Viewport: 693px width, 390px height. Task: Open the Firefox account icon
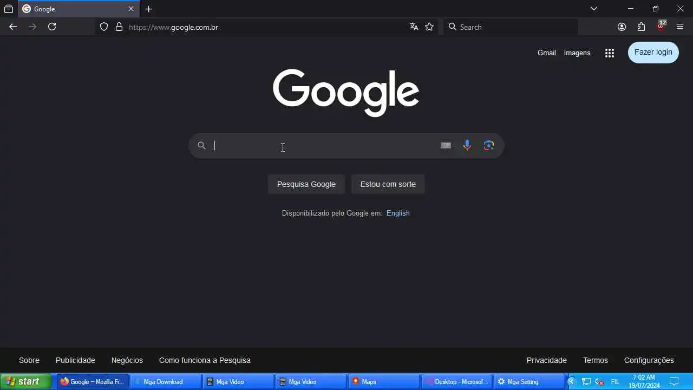coord(622,27)
